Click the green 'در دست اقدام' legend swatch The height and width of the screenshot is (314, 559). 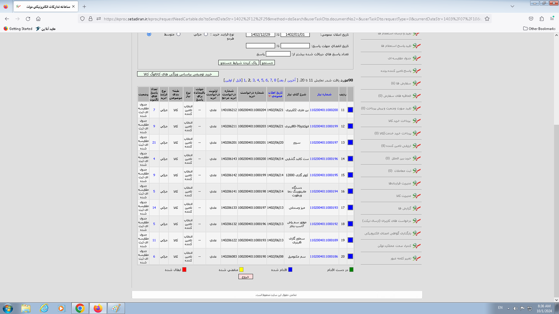click(351, 270)
